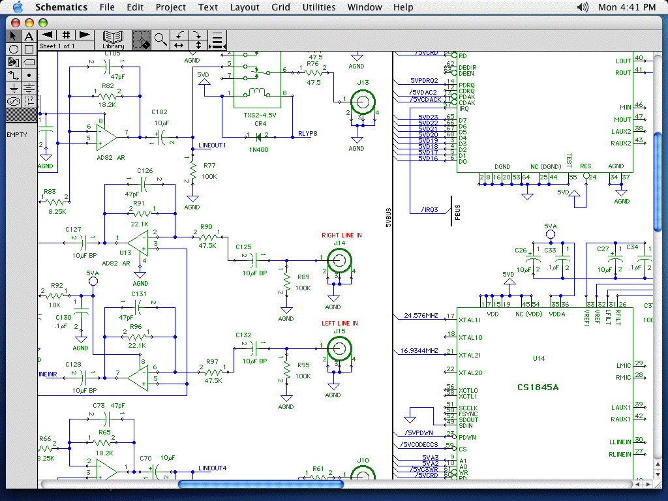The height and width of the screenshot is (501, 668).
Task: Select the stepped wire routing tool
Action: [14, 75]
